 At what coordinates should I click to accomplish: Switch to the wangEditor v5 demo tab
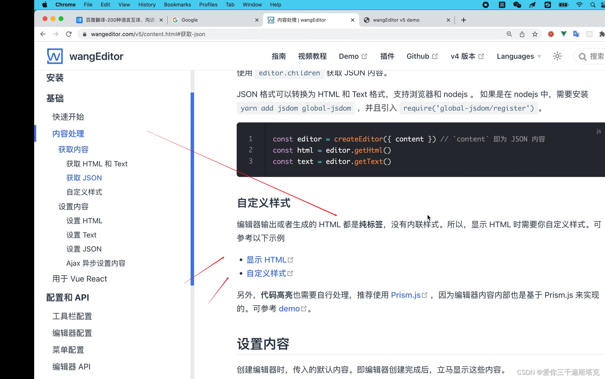[397, 20]
